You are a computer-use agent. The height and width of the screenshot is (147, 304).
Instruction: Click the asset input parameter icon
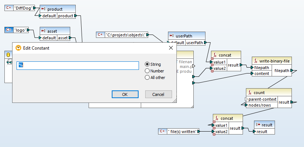point(43,31)
